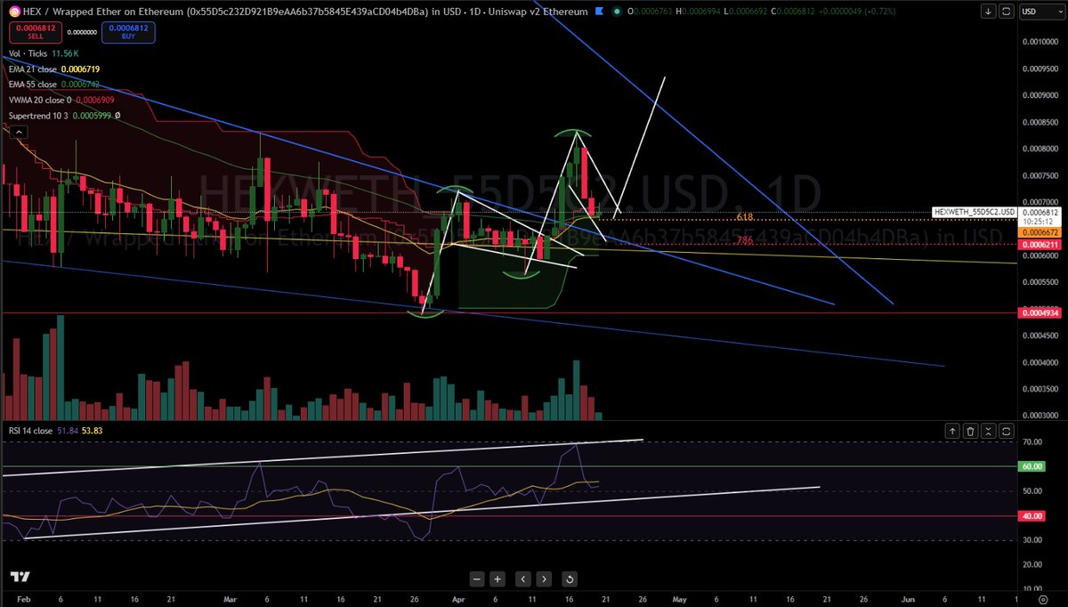The width and height of the screenshot is (1068, 607).
Task: Click the green 60.00 RSI level label
Action: click(1032, 465)
